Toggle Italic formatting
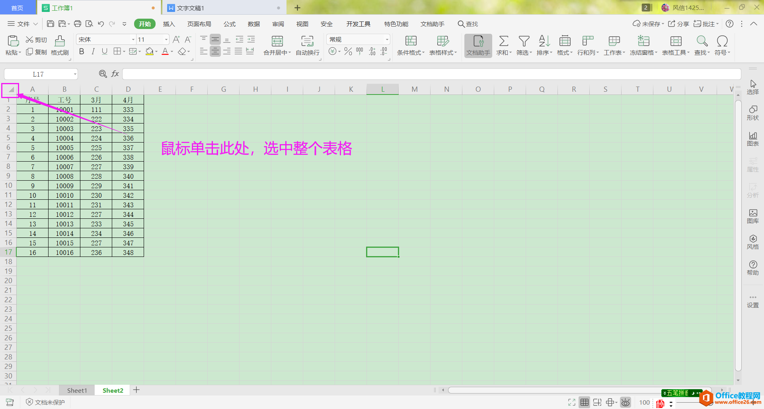This screenshot has height=409, width=764. coord(93,51)
